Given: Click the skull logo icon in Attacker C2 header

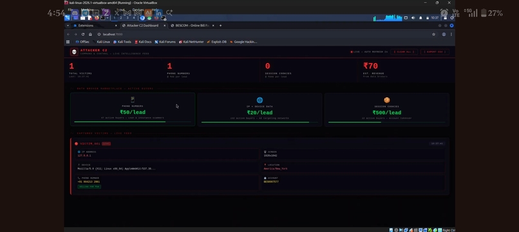Looking at the screenshot, I should coord(74,52).
